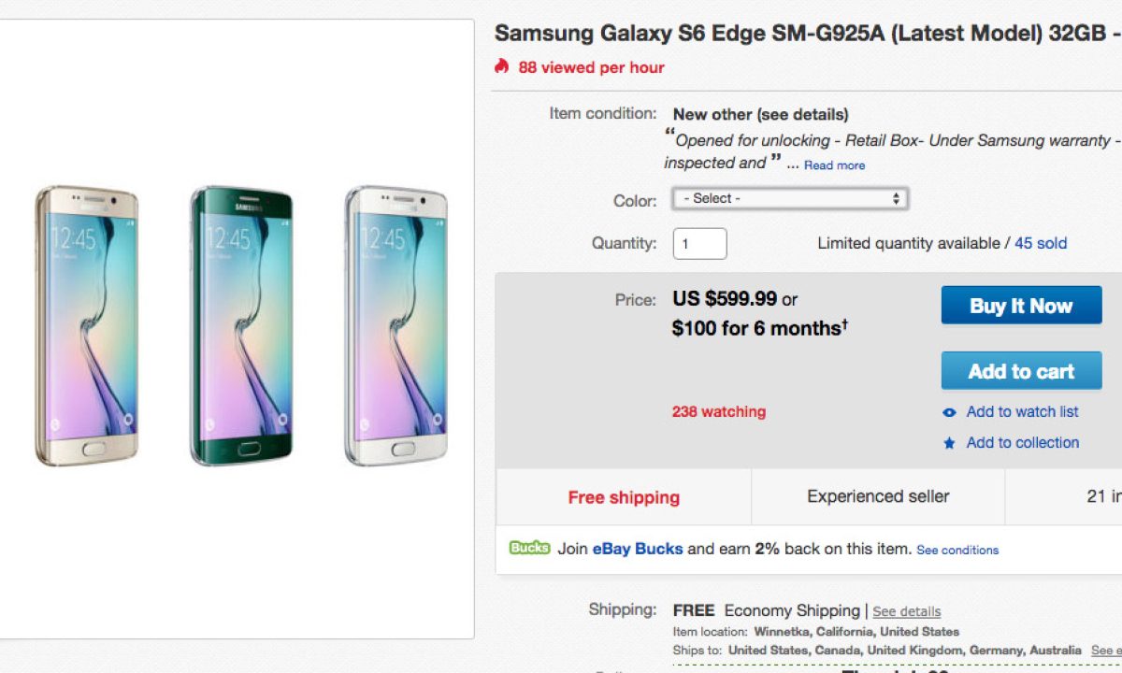Click the Free shipping tab
The image size is (1122, 673).
point(624,497)
